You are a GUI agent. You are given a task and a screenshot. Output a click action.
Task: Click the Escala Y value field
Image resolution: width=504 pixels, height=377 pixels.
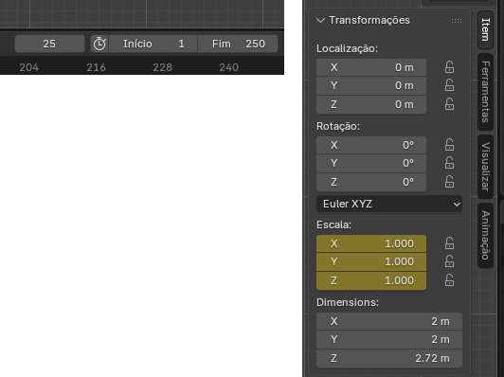(371, 261)
